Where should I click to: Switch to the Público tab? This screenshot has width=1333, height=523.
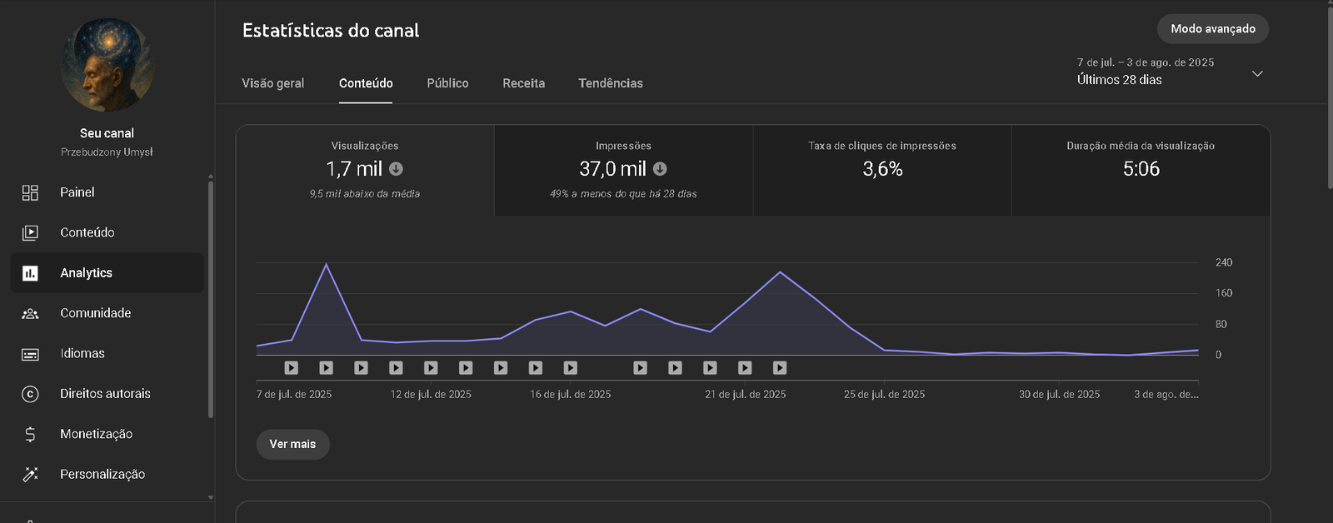pyautogui.click(x=448, y=83)
